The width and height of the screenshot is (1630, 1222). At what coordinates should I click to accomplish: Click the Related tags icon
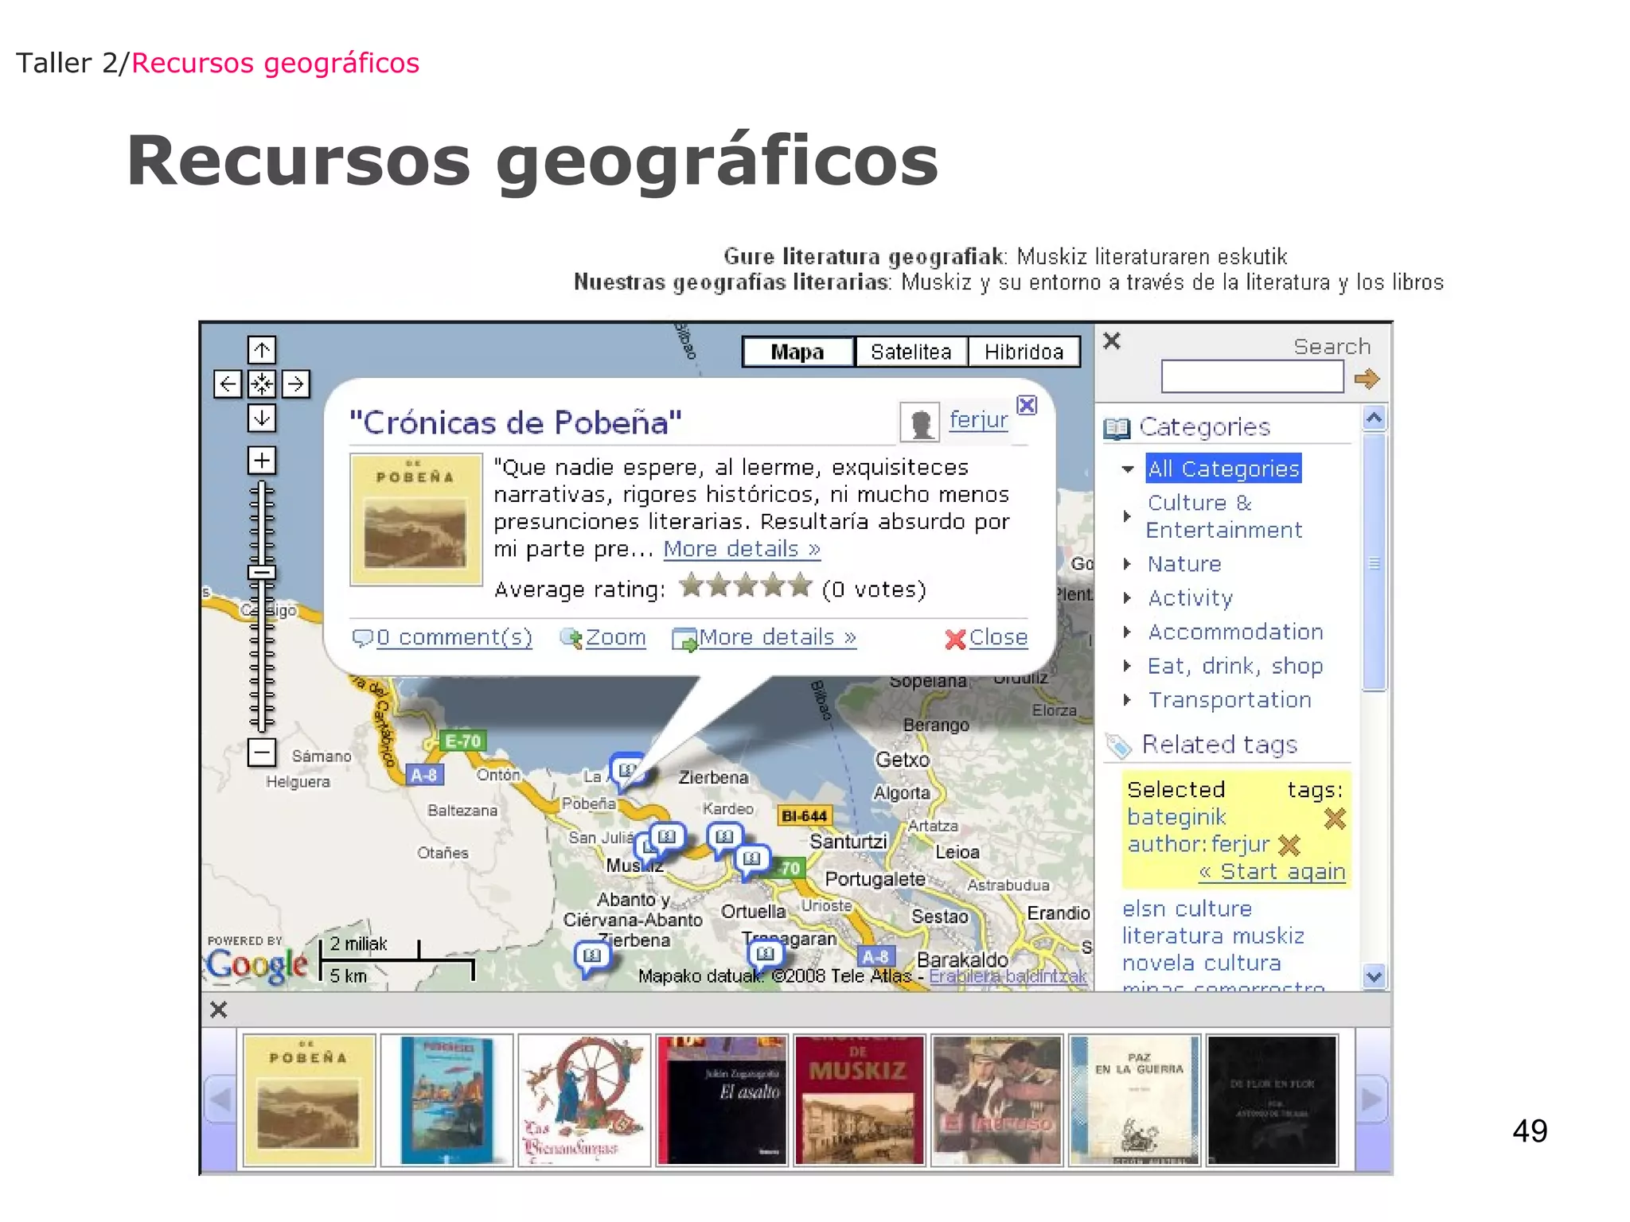tap(1118, 745)
